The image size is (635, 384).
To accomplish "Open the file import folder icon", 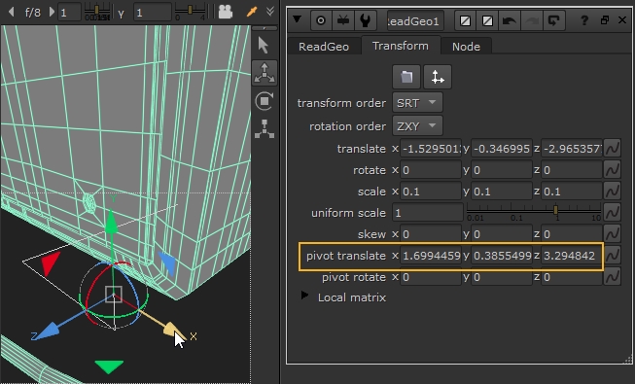I will pyautogui.click(x=406, y=77).
